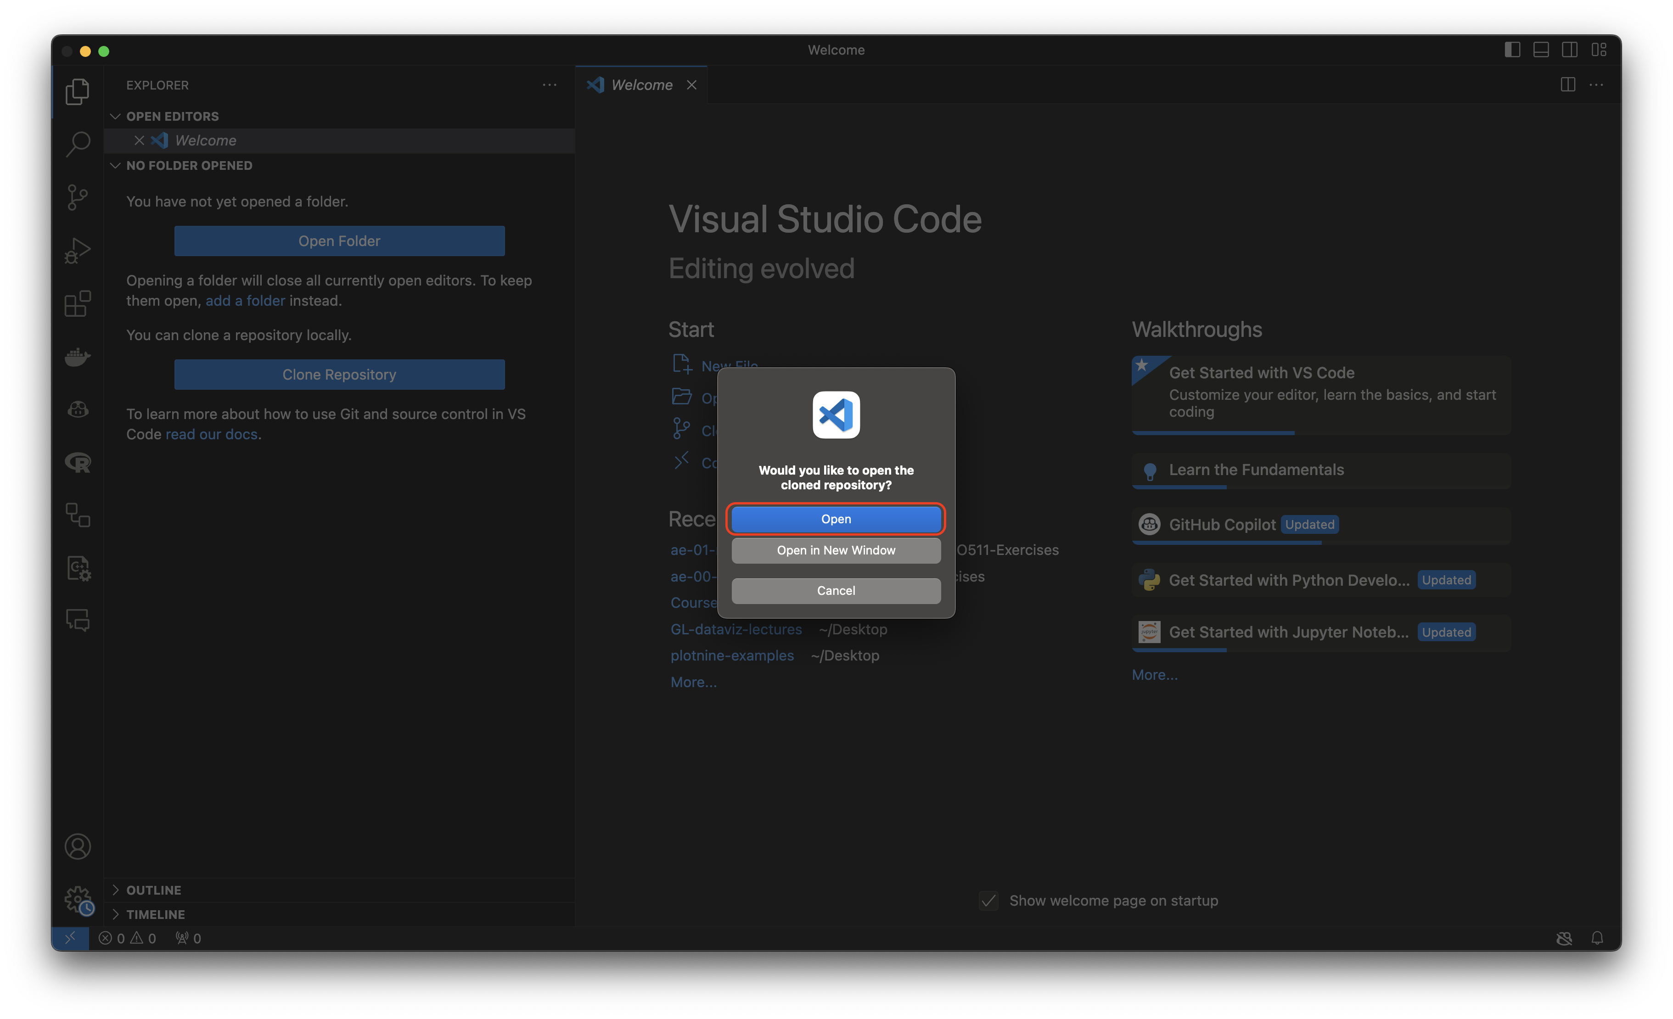Image resolution: width=1673 pixels, height=1019 pixels.
Task: Select the Welcome editor tab
Action: (x=641, y=85)
